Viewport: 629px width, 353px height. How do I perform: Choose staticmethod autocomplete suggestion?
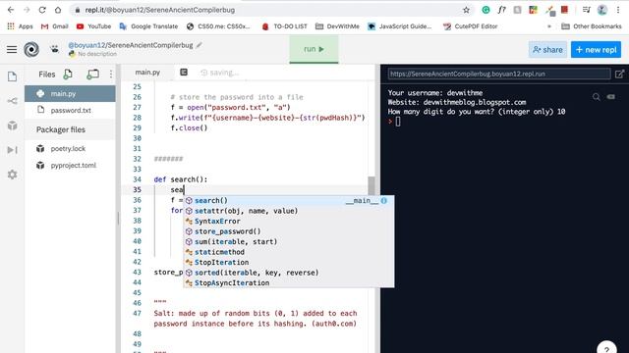(x=288, y=252)
